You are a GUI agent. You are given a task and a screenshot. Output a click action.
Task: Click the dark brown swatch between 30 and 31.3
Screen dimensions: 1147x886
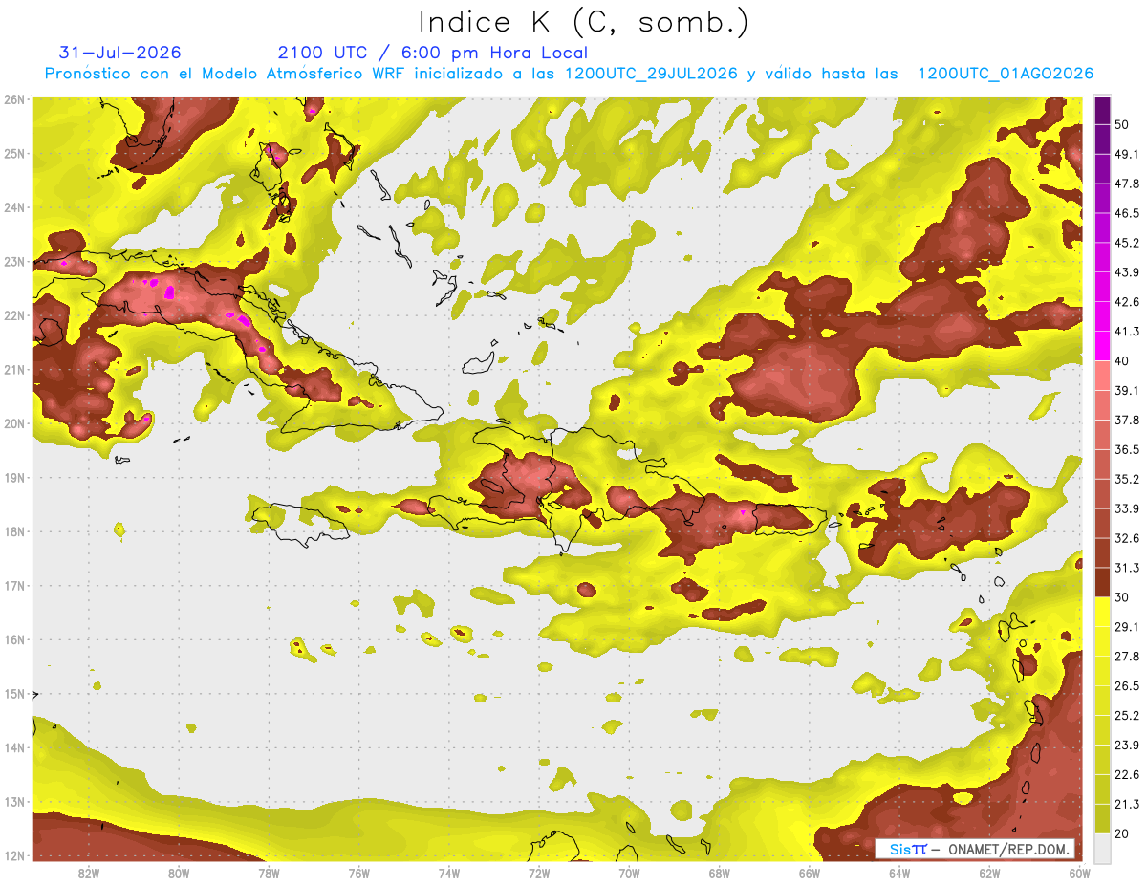[x=1102, y=582]
